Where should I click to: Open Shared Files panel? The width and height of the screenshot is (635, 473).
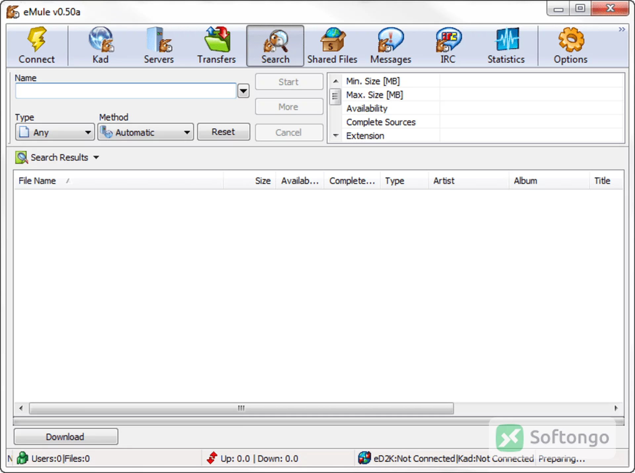coord(332,46)
